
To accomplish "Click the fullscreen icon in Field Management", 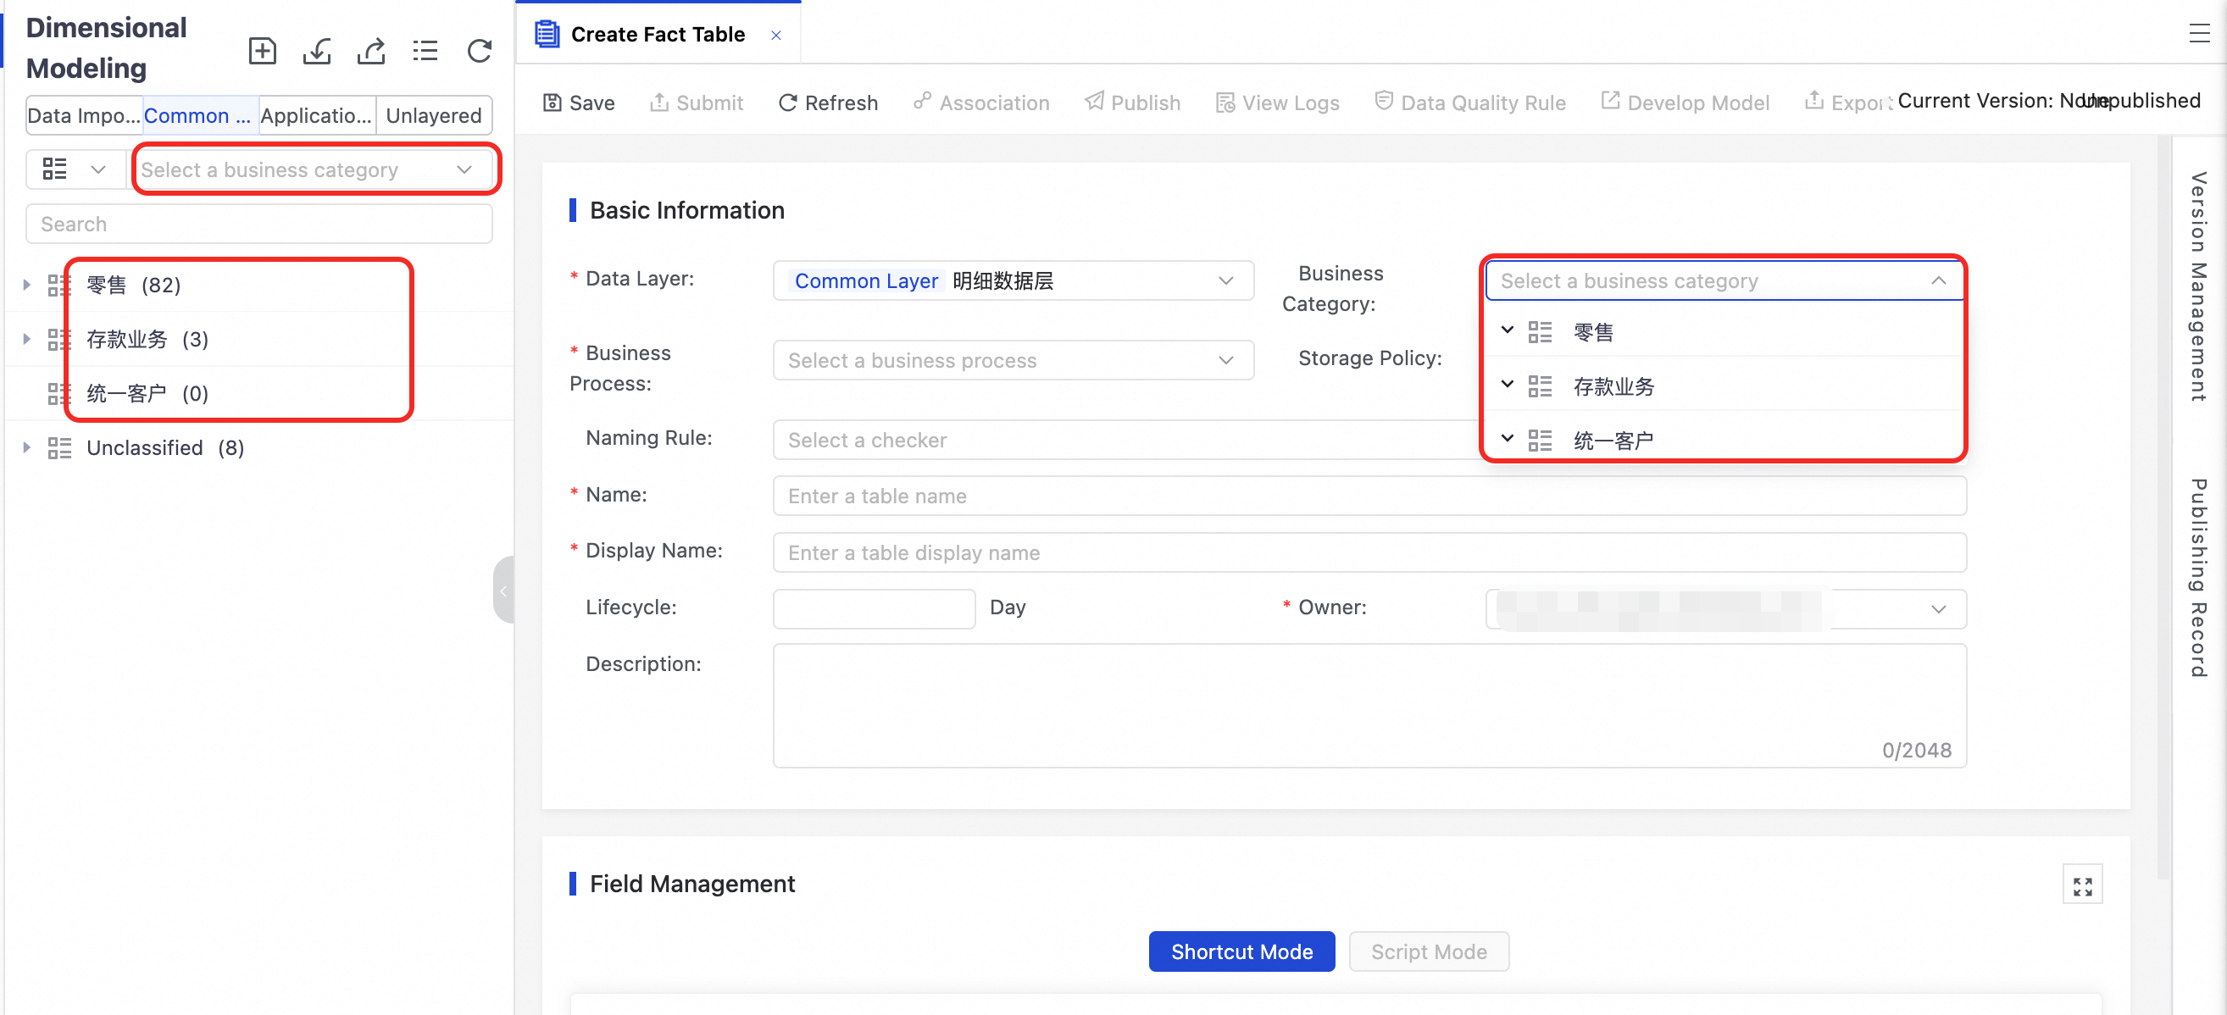I will [x=2082, y=886].
